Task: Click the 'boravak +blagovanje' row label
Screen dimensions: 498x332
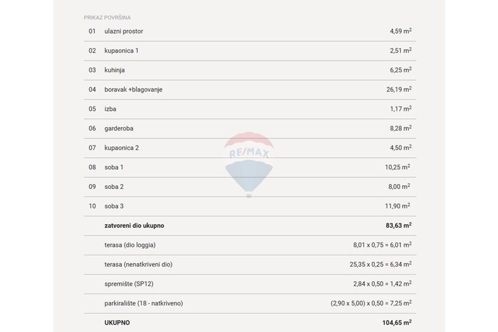Action: tap(133, 90)
